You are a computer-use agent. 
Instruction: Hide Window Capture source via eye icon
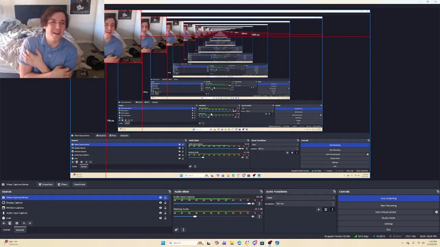(x=160, y=208)
